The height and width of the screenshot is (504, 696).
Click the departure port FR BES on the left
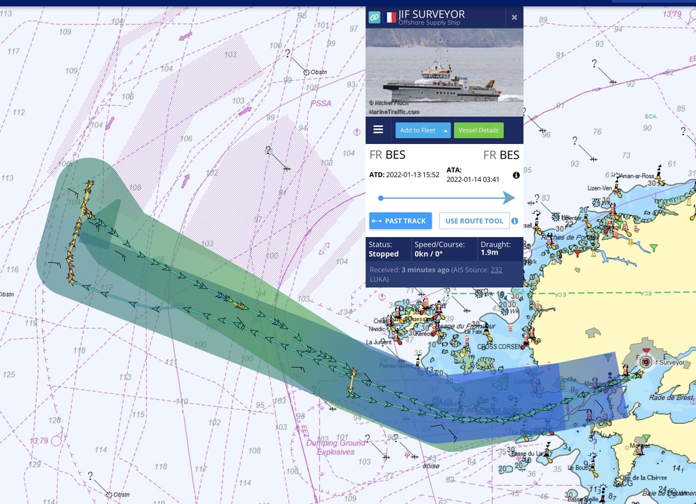click(x=387, y=155)
